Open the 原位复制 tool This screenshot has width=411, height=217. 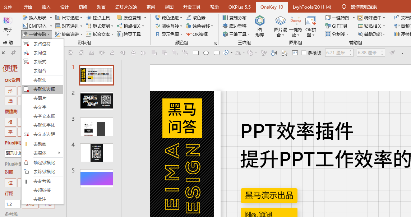129,18
